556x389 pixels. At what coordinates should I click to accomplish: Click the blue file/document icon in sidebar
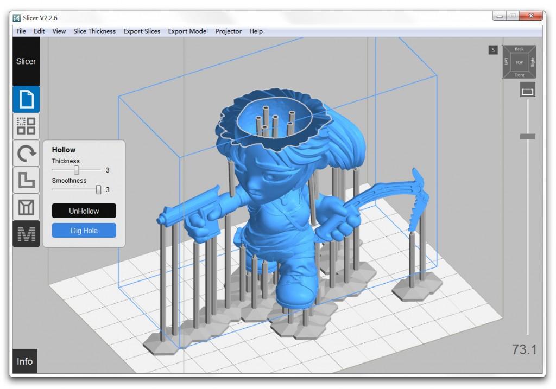click(x=26, y=99)
